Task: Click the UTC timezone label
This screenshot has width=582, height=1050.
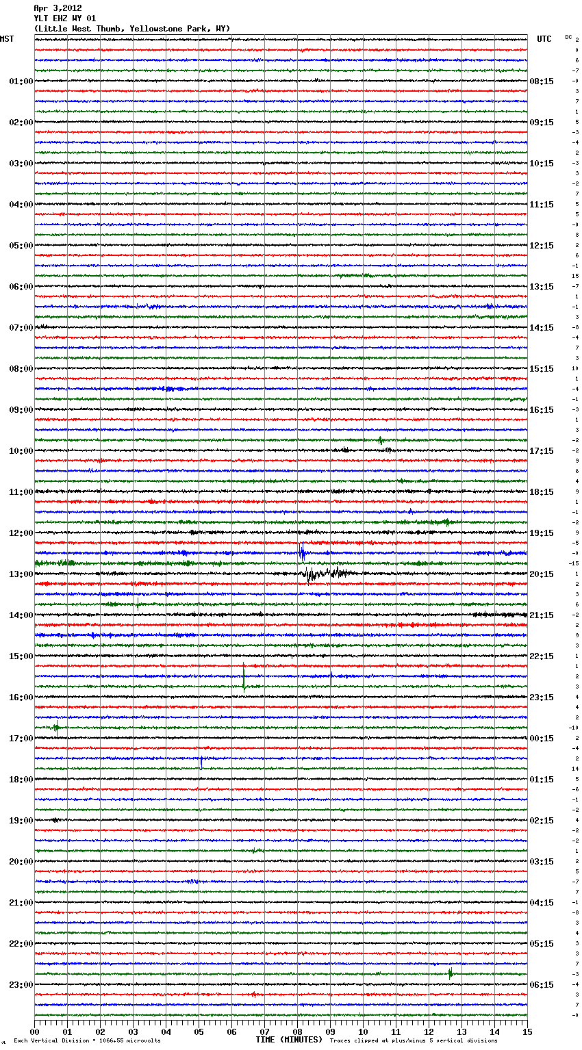Action: coord(544,39)
